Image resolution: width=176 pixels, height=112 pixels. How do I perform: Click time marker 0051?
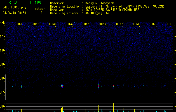tap(19, 24)
